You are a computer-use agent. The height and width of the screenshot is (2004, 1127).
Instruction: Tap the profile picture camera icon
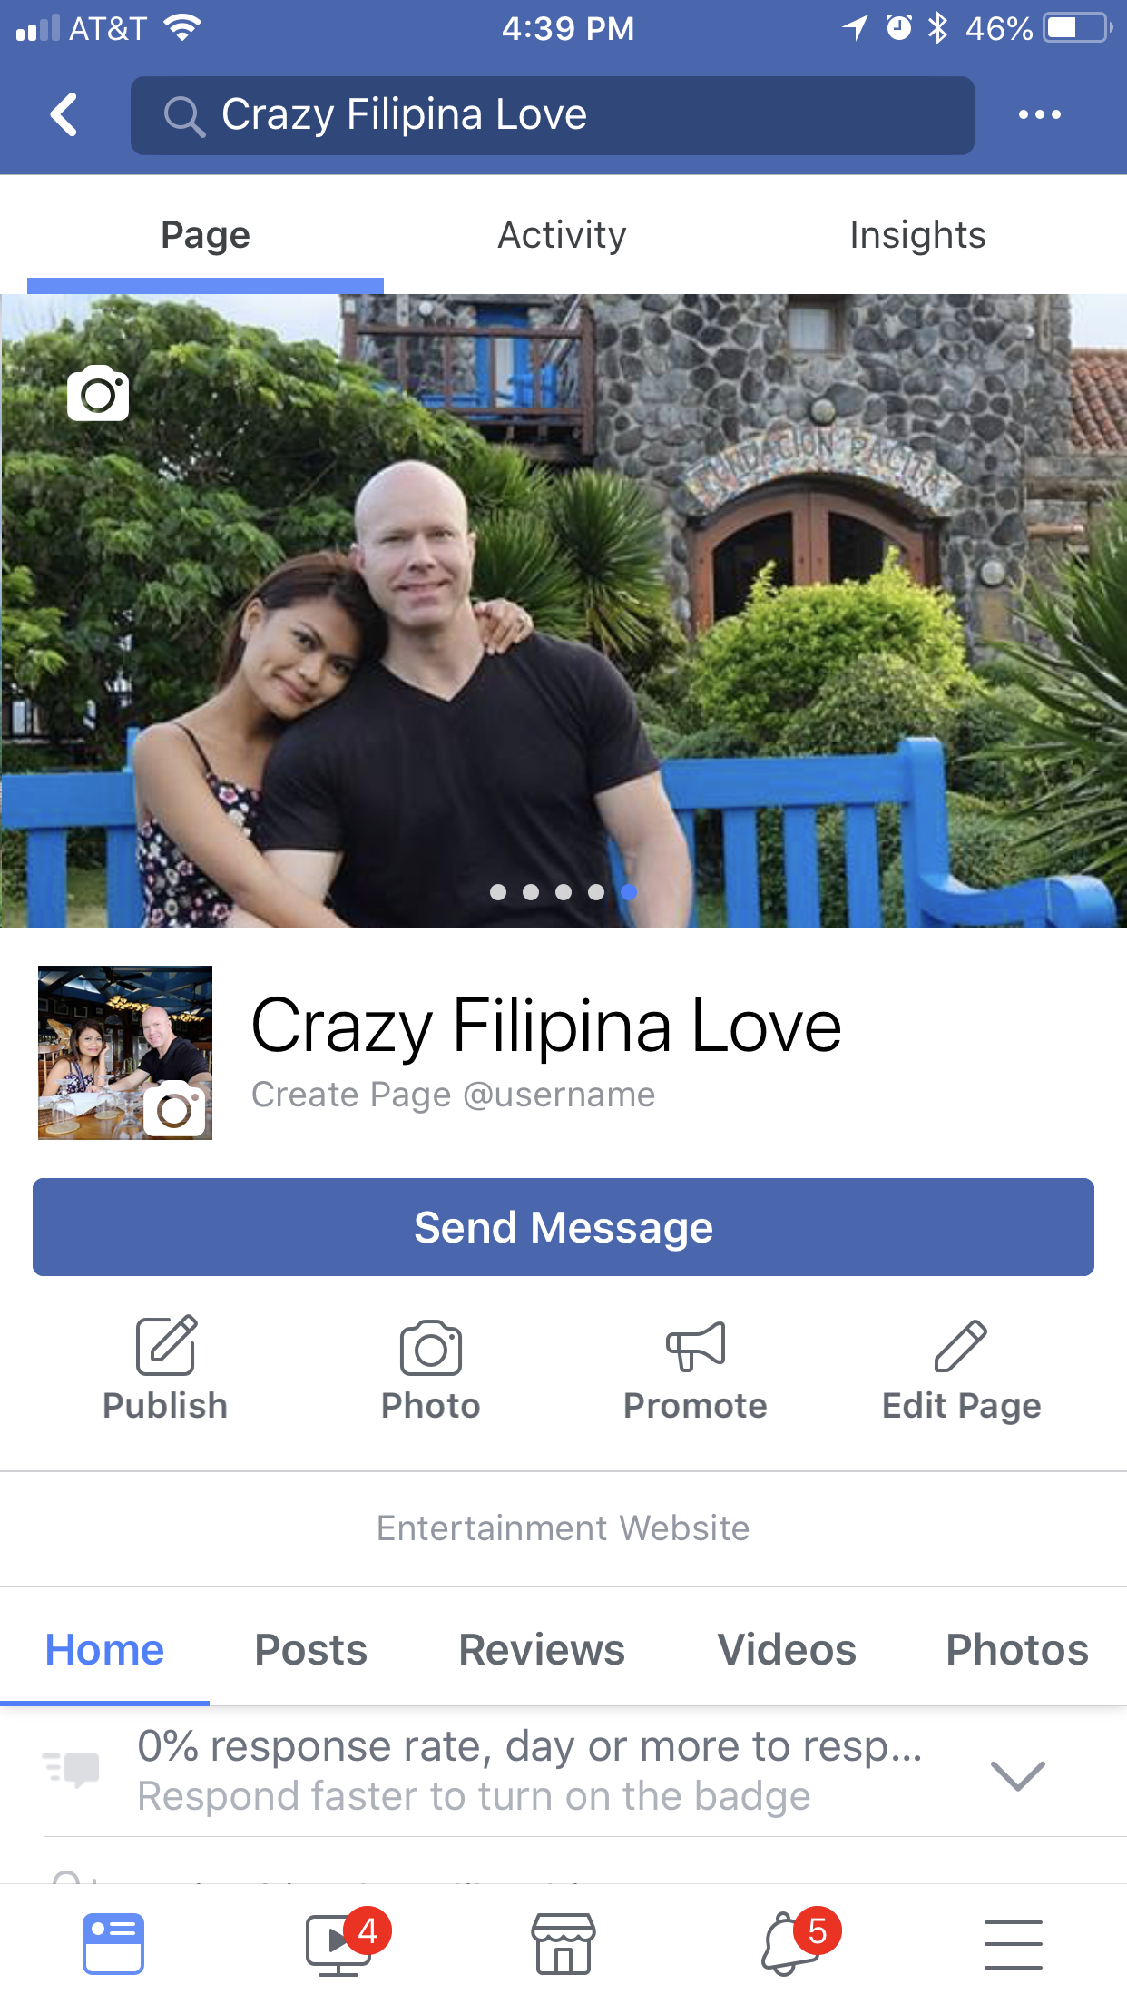[174, 1107]
